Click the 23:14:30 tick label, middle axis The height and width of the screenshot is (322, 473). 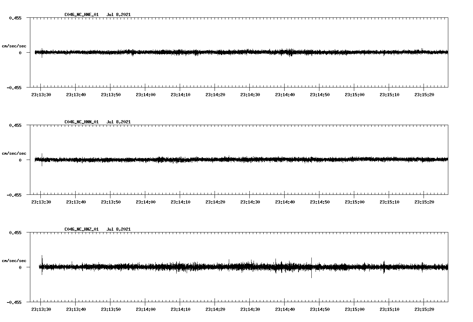coord(250,201)
